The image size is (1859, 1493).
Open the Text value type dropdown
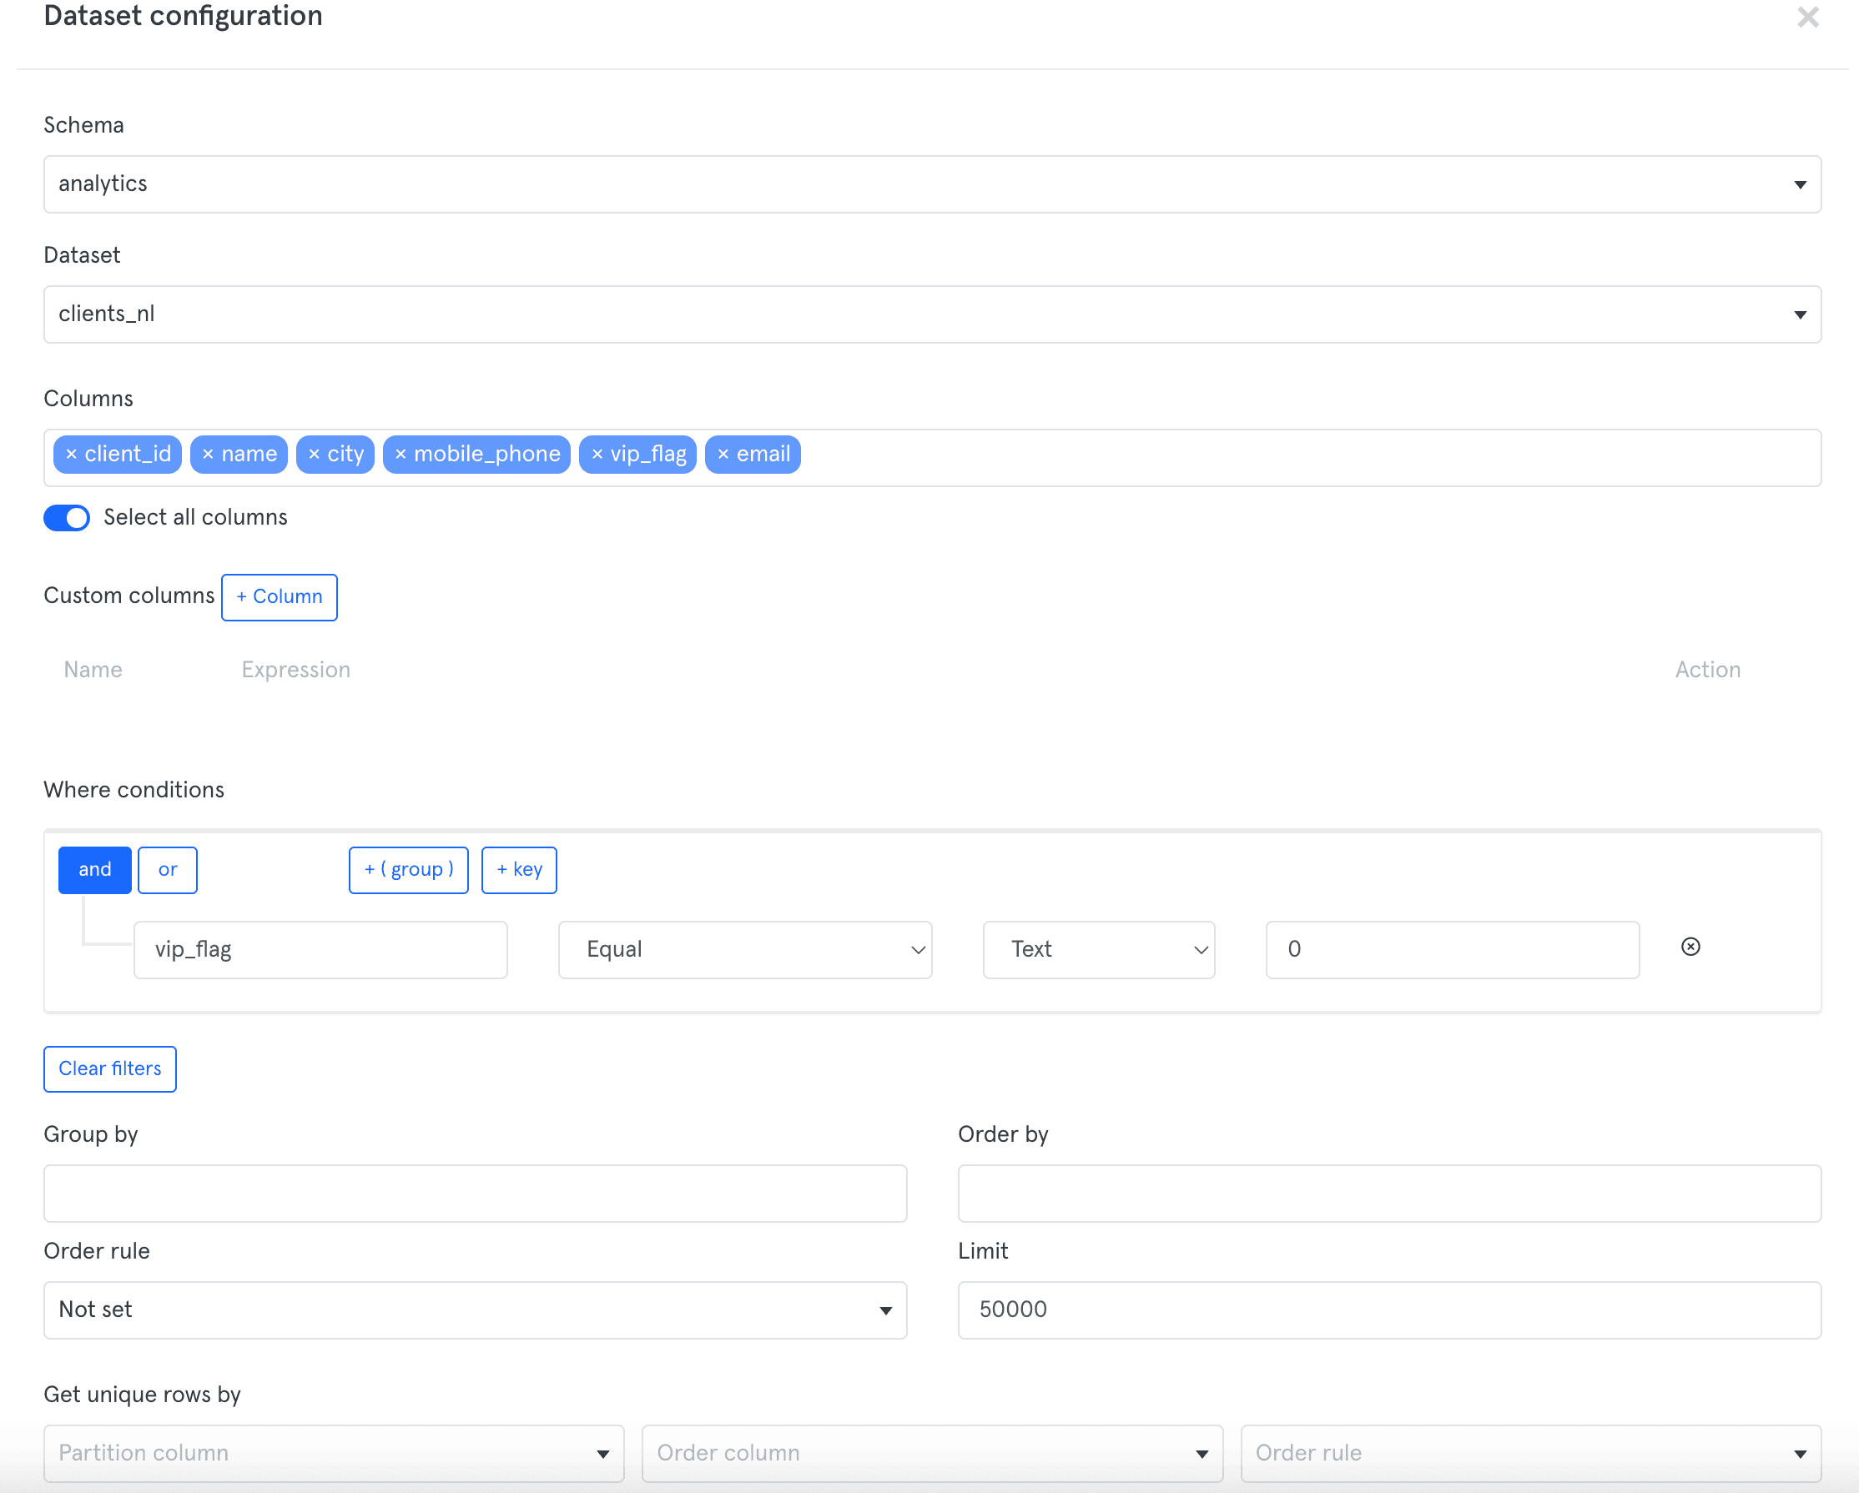(1099, 950)
